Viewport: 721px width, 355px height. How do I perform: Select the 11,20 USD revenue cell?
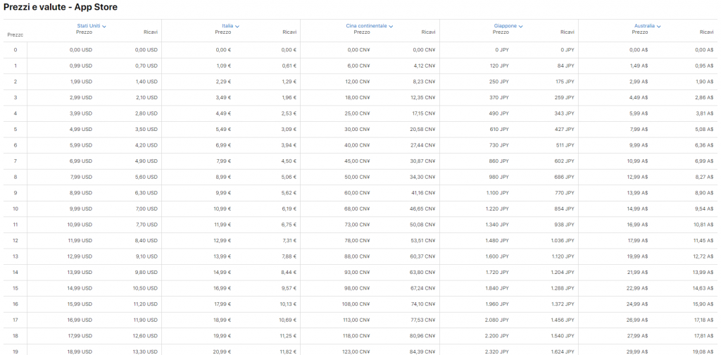(145, 304)
